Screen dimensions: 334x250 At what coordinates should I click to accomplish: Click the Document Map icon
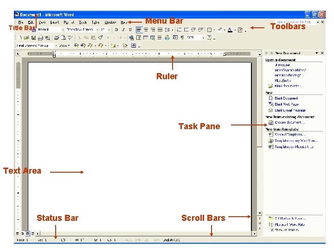click(x=175, y=37)
